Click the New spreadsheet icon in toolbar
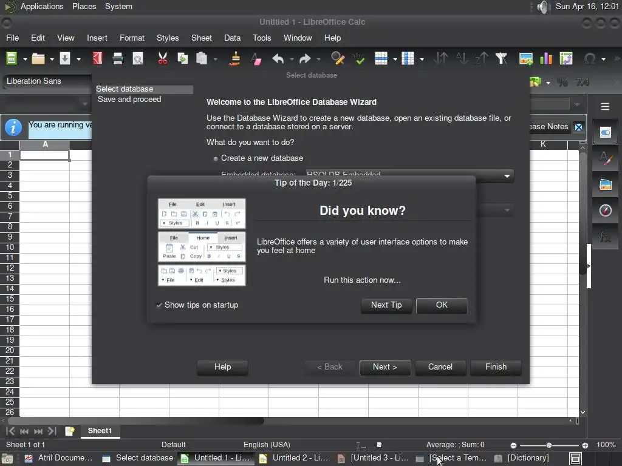Image resolution: width=622 pixels, height=466 pixels. coord(12,59)
